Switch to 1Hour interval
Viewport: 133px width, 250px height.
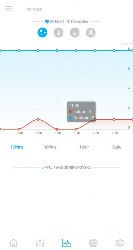point(83,147)
